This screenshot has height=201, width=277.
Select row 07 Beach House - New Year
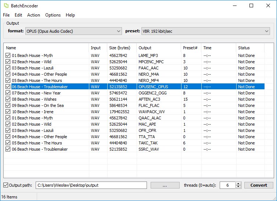click(134, 93)
